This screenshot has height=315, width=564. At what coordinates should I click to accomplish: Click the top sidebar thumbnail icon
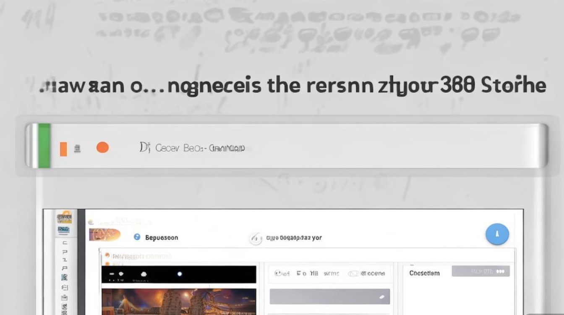tap(64, 218)
